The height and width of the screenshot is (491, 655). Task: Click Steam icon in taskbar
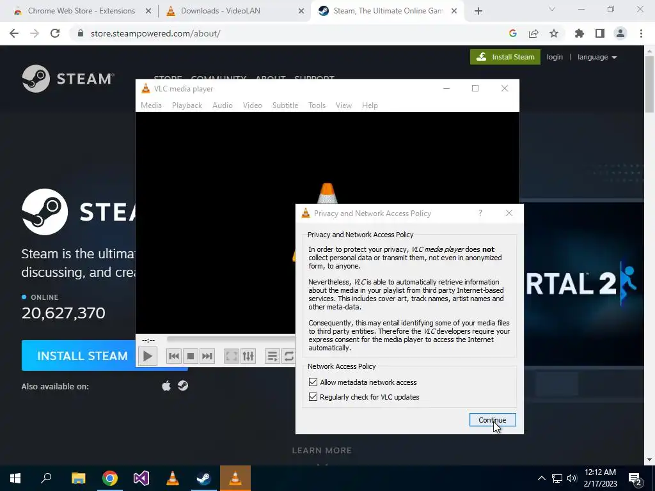coord(204,478)
